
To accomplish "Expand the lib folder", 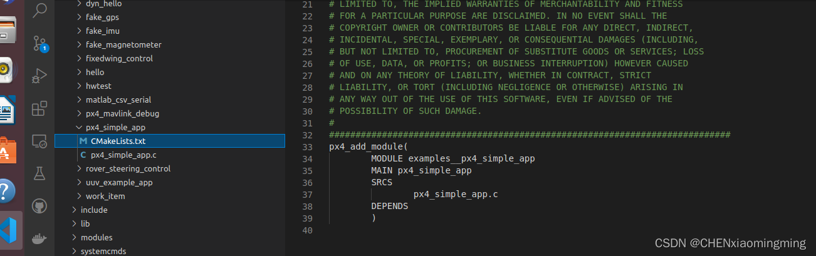I will pos(170,223).
